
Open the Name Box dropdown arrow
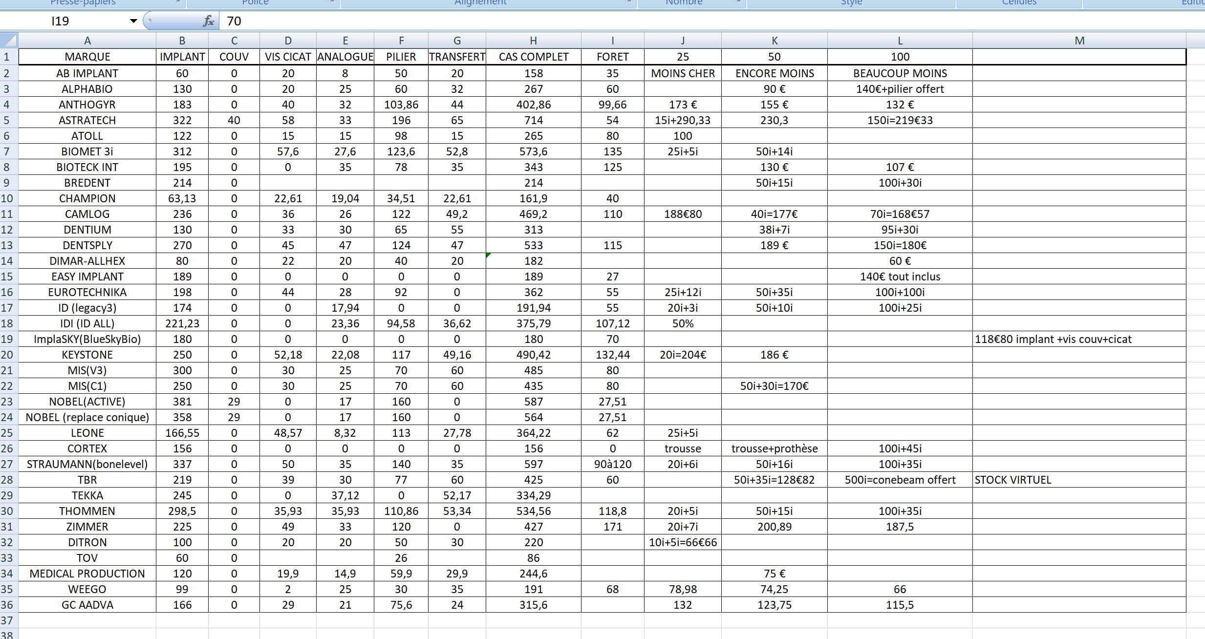coord(133,21)
